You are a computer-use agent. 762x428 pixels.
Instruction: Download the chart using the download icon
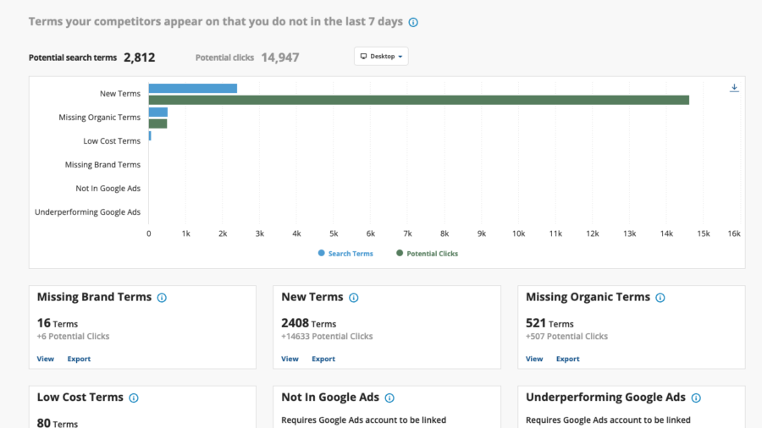(734, 88)
